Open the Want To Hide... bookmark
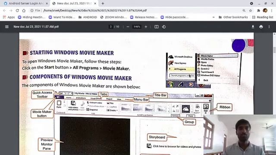The height and width of the screenshot is (155, 276). tap(62, 17)
